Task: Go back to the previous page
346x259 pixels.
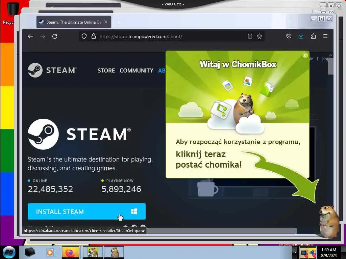Action: [x=30, y=36]
